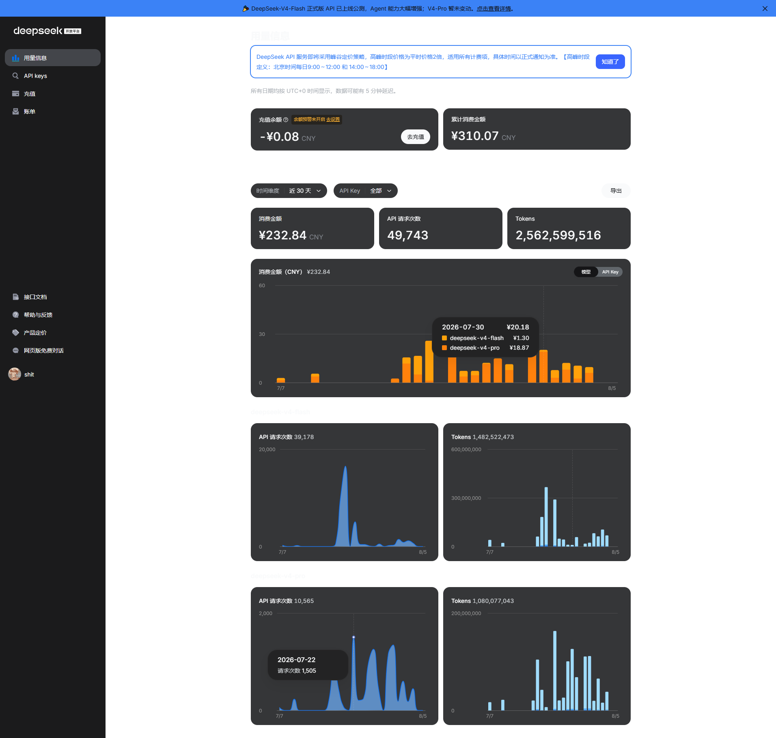Viewport: 776px width, 738px height.
Task: Click the 帮助与反馈 question icon
Action: click(15, 315)
